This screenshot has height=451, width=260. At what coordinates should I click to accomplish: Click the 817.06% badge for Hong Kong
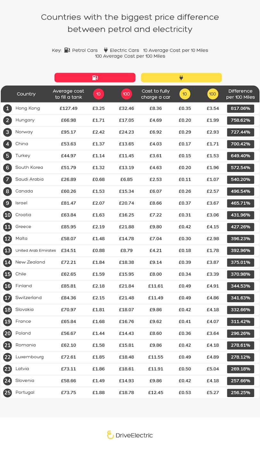(240, 109)
